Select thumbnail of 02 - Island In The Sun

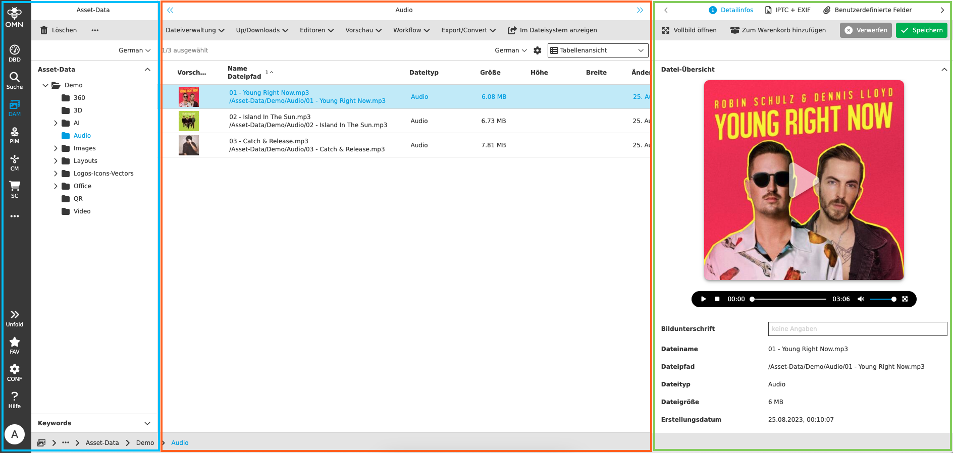click(189, 121)
